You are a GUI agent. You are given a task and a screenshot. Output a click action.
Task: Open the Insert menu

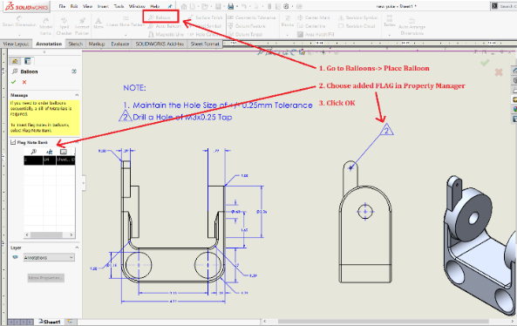pos(103,6)
